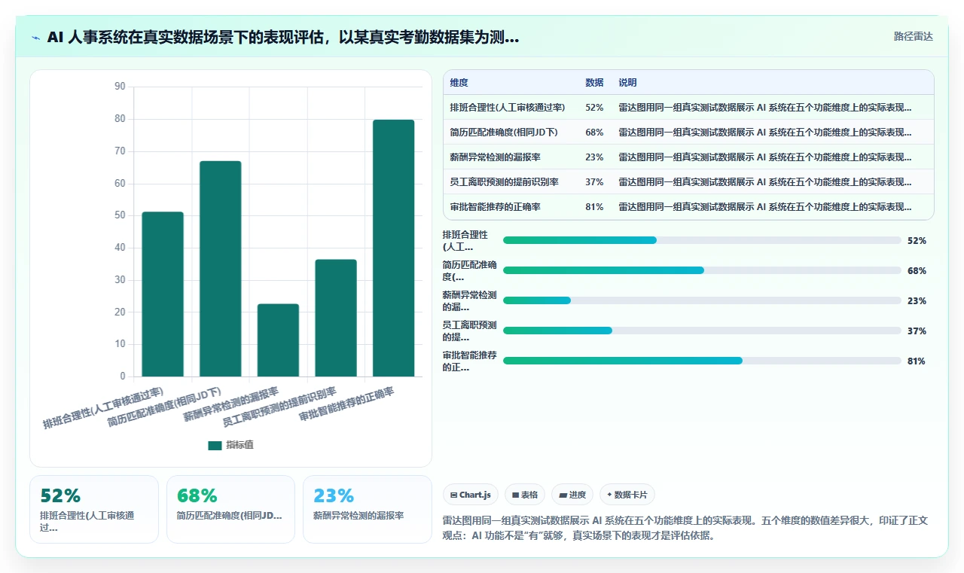Click the 数据卡片 tag chip
This screenshot has height=573, width=964.
[x=627, y=495]
